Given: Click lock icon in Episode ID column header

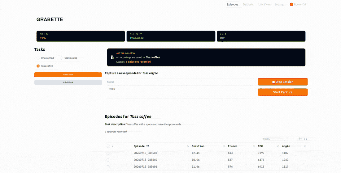Looking at the screenshot, I should 188,146.
